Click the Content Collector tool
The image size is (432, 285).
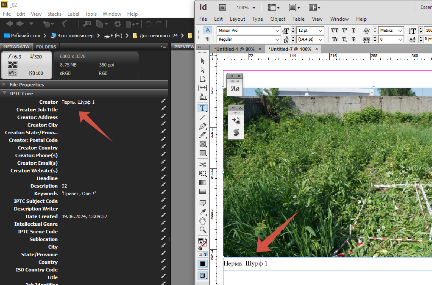click(203, 97)
